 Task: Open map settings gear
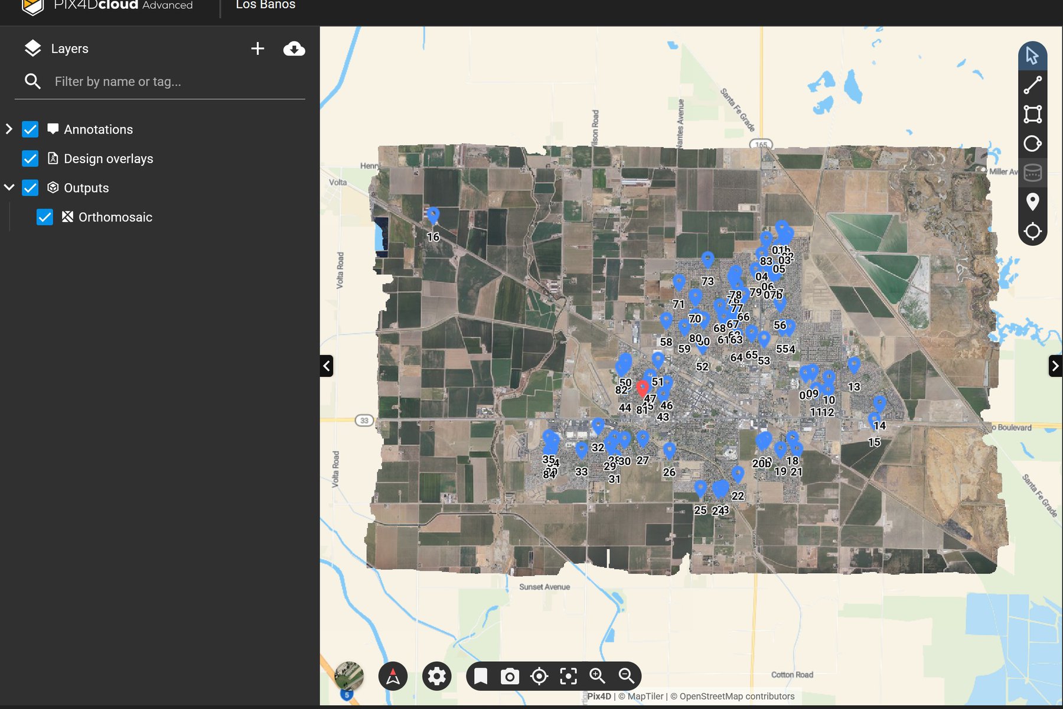coord(437,676)
